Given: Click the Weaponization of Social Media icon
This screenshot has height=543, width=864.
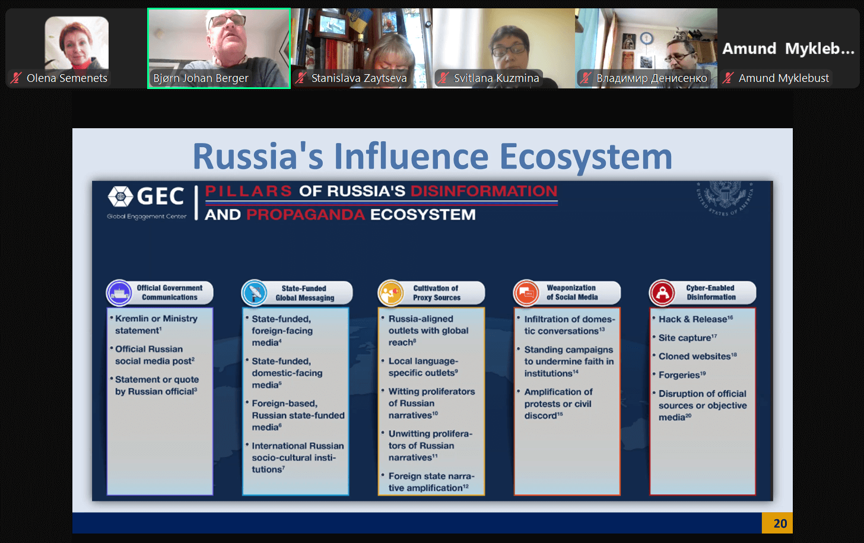Looking at the screenshot, I should click(526, 293).
